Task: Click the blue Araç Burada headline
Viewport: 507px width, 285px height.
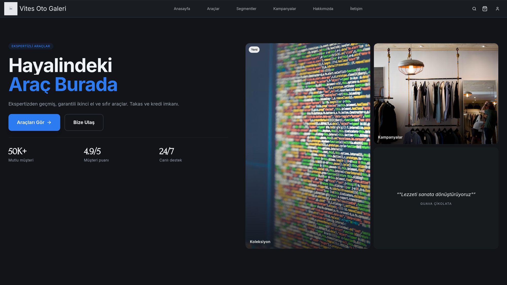Action: pos(63,84)
